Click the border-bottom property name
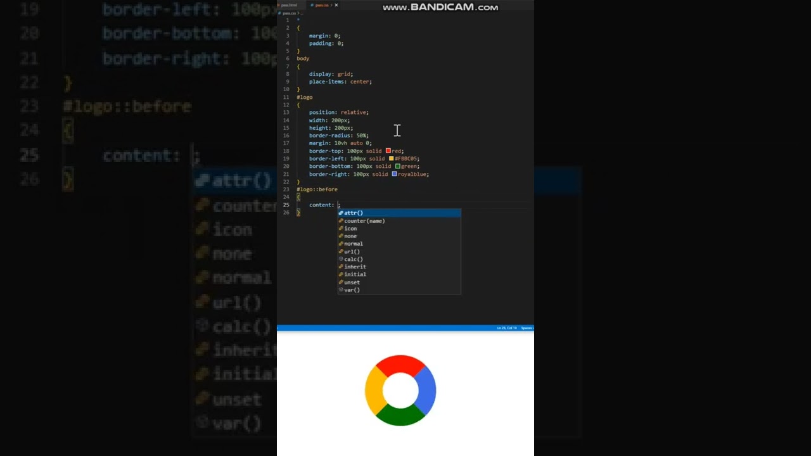811x456 pixels. point(331,166)
